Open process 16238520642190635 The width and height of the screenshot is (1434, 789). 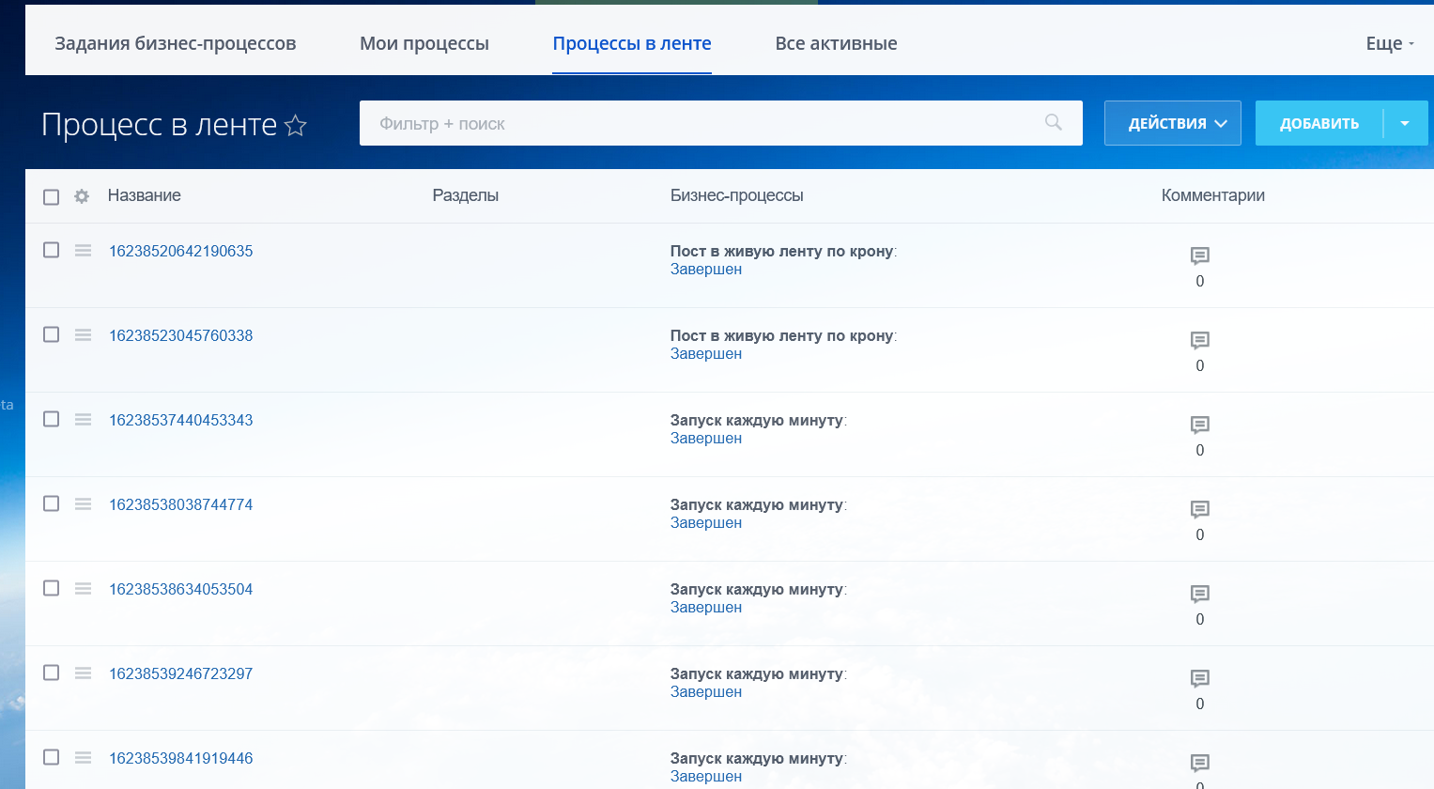coord(181,251)
